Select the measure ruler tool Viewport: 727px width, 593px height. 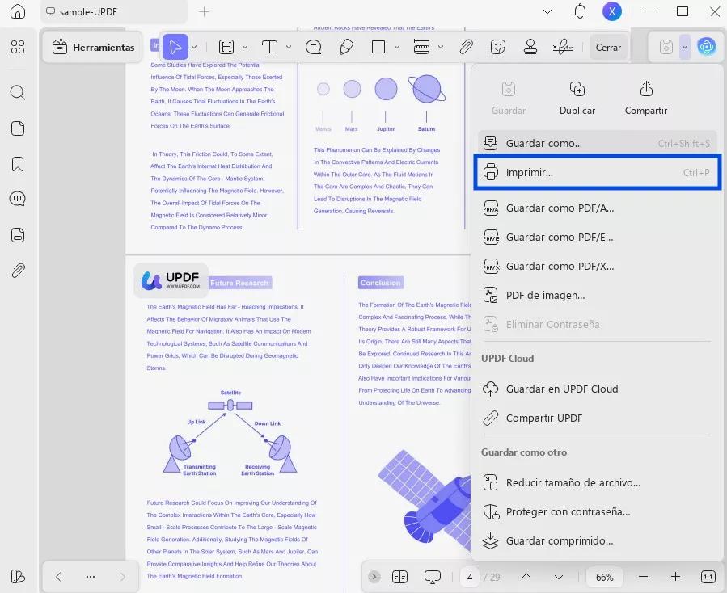421,47
